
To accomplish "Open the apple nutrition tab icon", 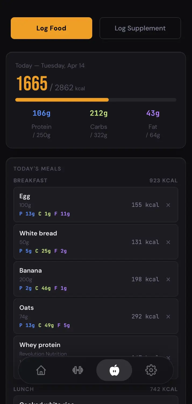I will (114, 370).
